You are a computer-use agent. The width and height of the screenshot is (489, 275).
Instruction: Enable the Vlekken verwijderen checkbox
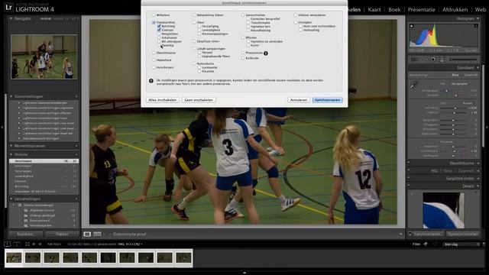pyautogui.click(x=295, y=15)
